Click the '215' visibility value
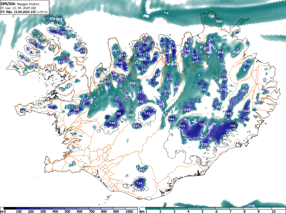The height and width of the screenshot is (214, 286). click(61, 62)
